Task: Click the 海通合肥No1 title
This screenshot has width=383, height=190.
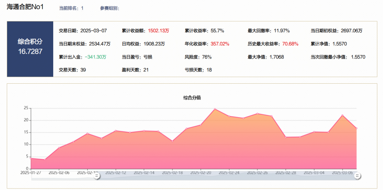Action: click(25, 7)
